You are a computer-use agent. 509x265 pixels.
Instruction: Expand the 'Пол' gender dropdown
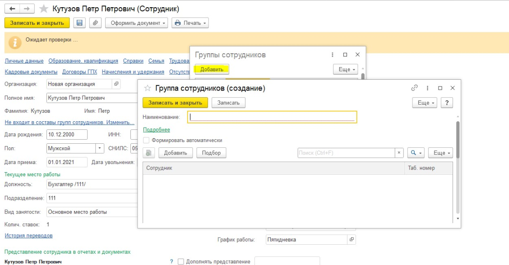pos(100,148)
